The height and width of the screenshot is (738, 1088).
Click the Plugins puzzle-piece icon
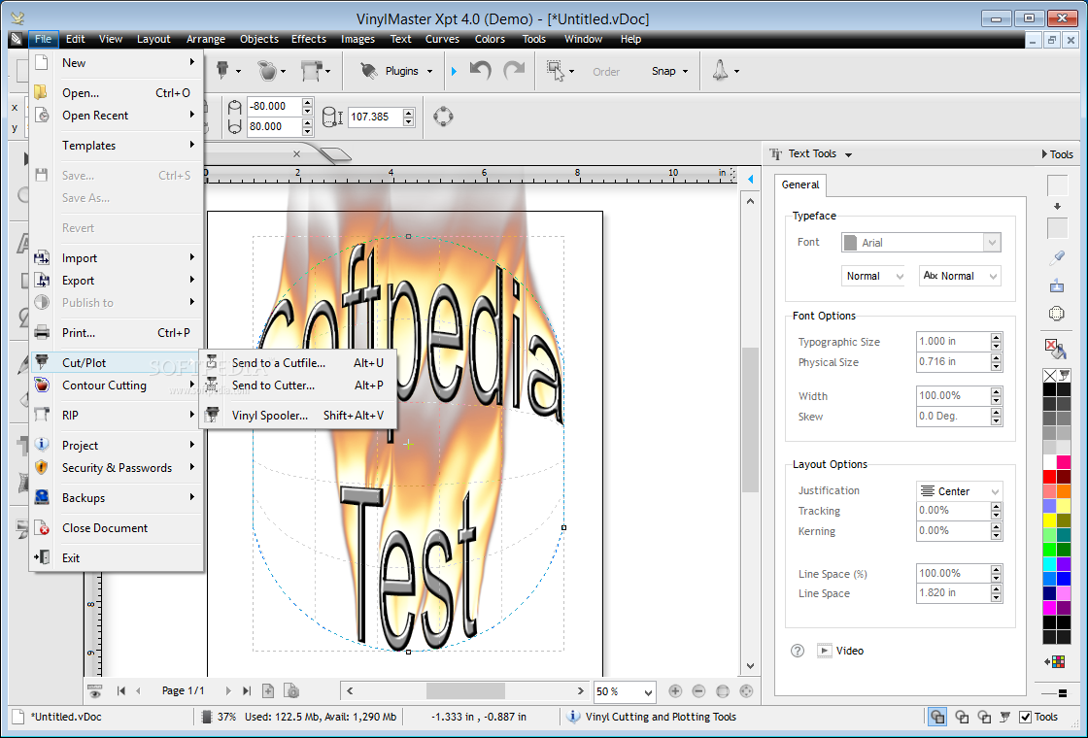369,71
